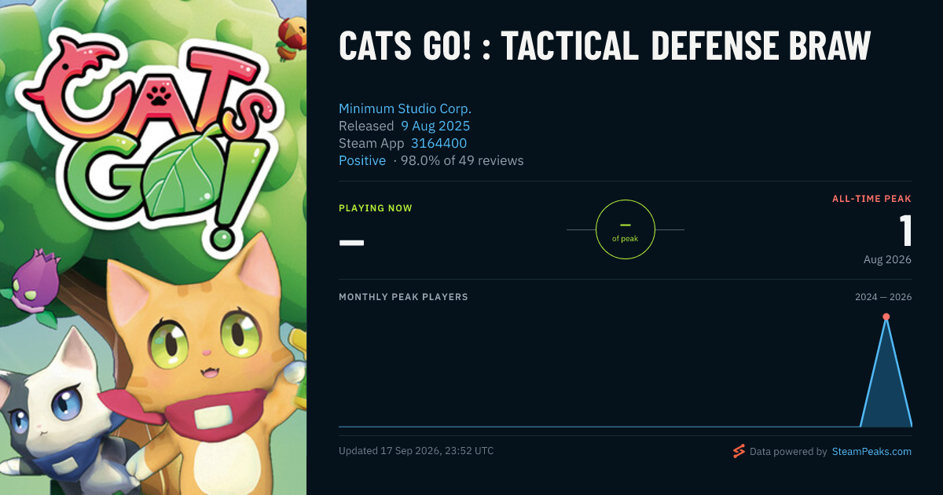Viewport: 943px width, 495px height.
Task: Click the 2024 — 2026 chart range label
Action: [883, 297]
